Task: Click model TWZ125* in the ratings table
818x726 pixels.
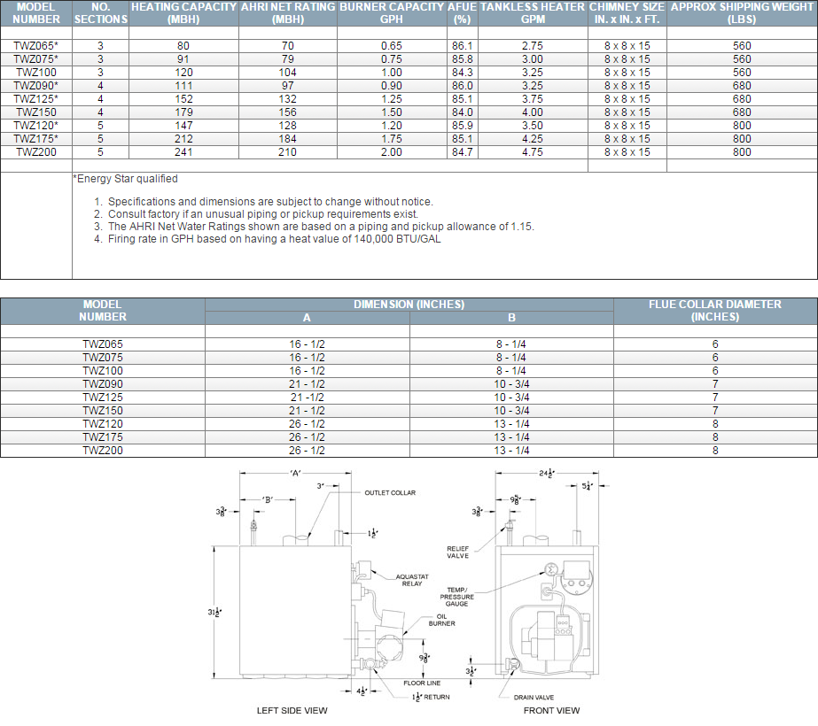Action: (x=36, y=99)
